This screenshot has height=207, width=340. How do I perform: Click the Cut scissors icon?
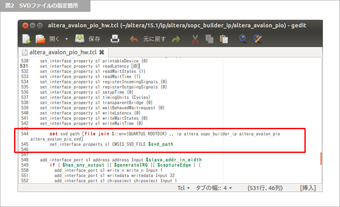click(x=195, y=39)
